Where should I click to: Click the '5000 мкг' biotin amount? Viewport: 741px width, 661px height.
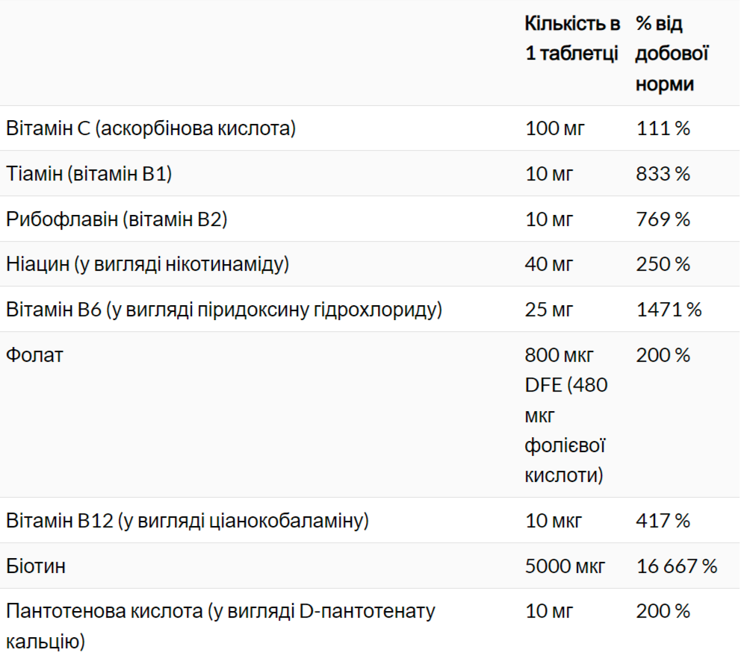pos(565,566)
